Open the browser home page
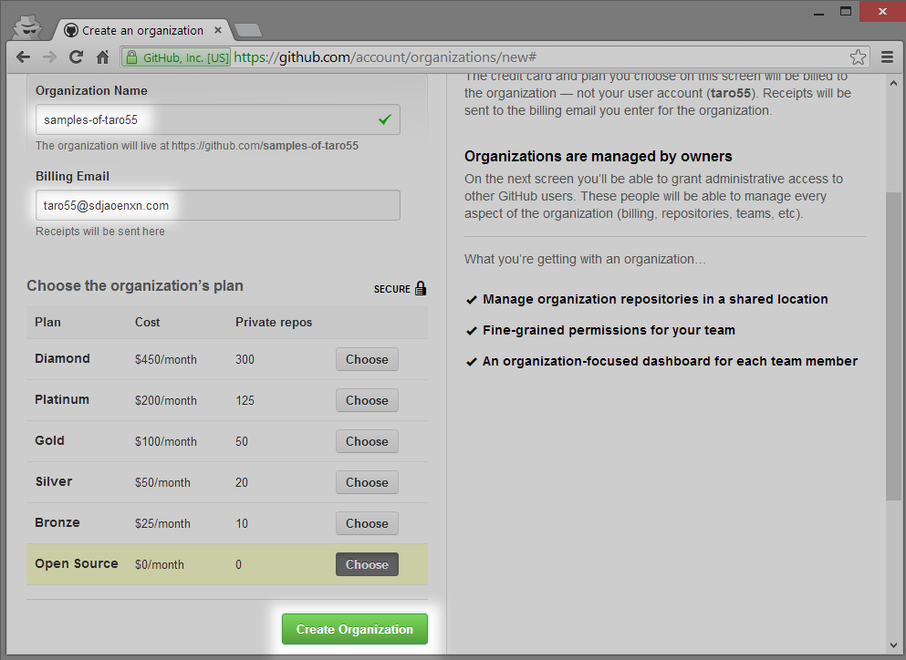 (x=103, y=57)
